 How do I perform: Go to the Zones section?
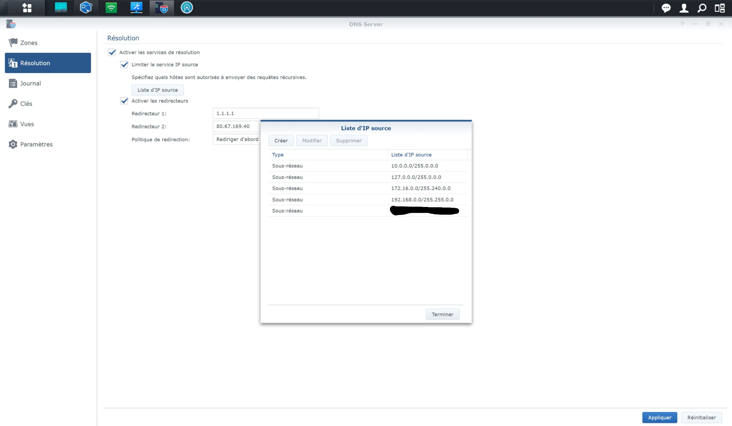pos(29,43)
